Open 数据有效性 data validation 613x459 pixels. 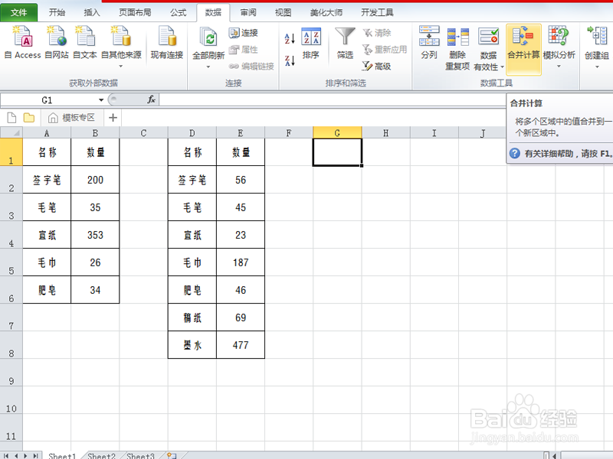point(488,48)
